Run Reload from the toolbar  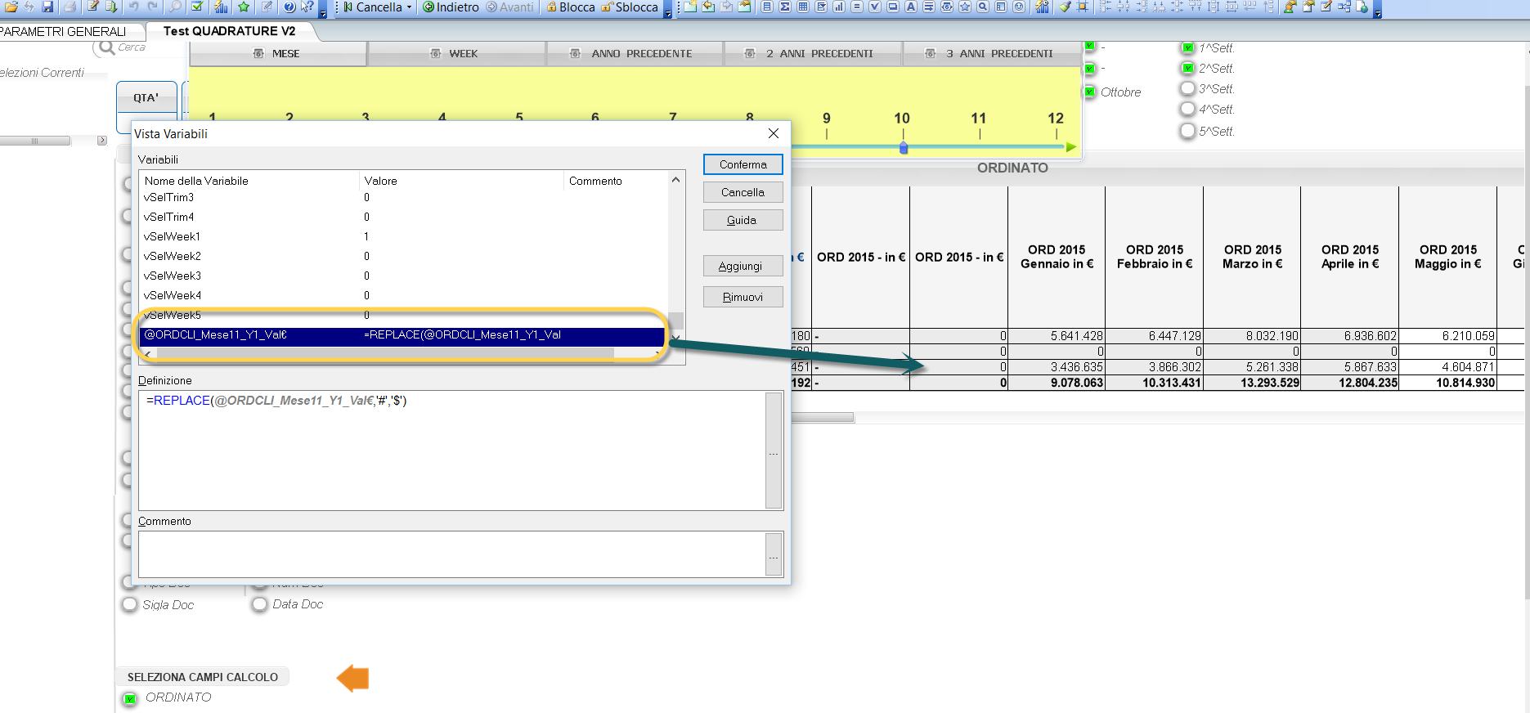coord(112,7)
